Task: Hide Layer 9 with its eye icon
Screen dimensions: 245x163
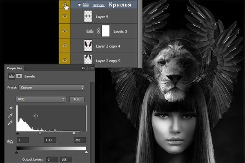Action: coord(65,16)
